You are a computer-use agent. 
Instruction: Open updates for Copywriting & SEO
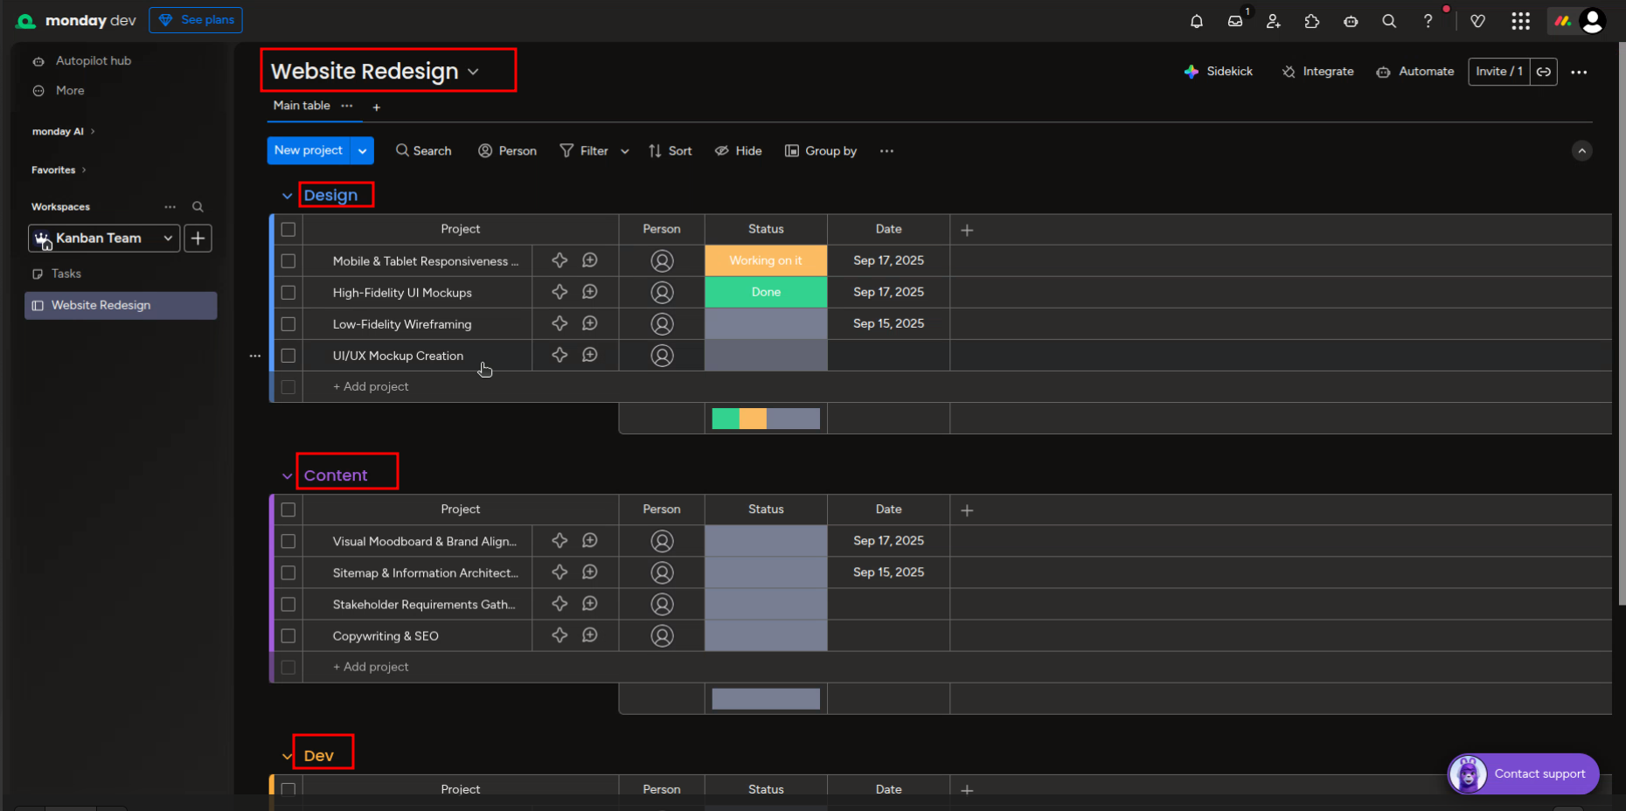coord(590,635)
